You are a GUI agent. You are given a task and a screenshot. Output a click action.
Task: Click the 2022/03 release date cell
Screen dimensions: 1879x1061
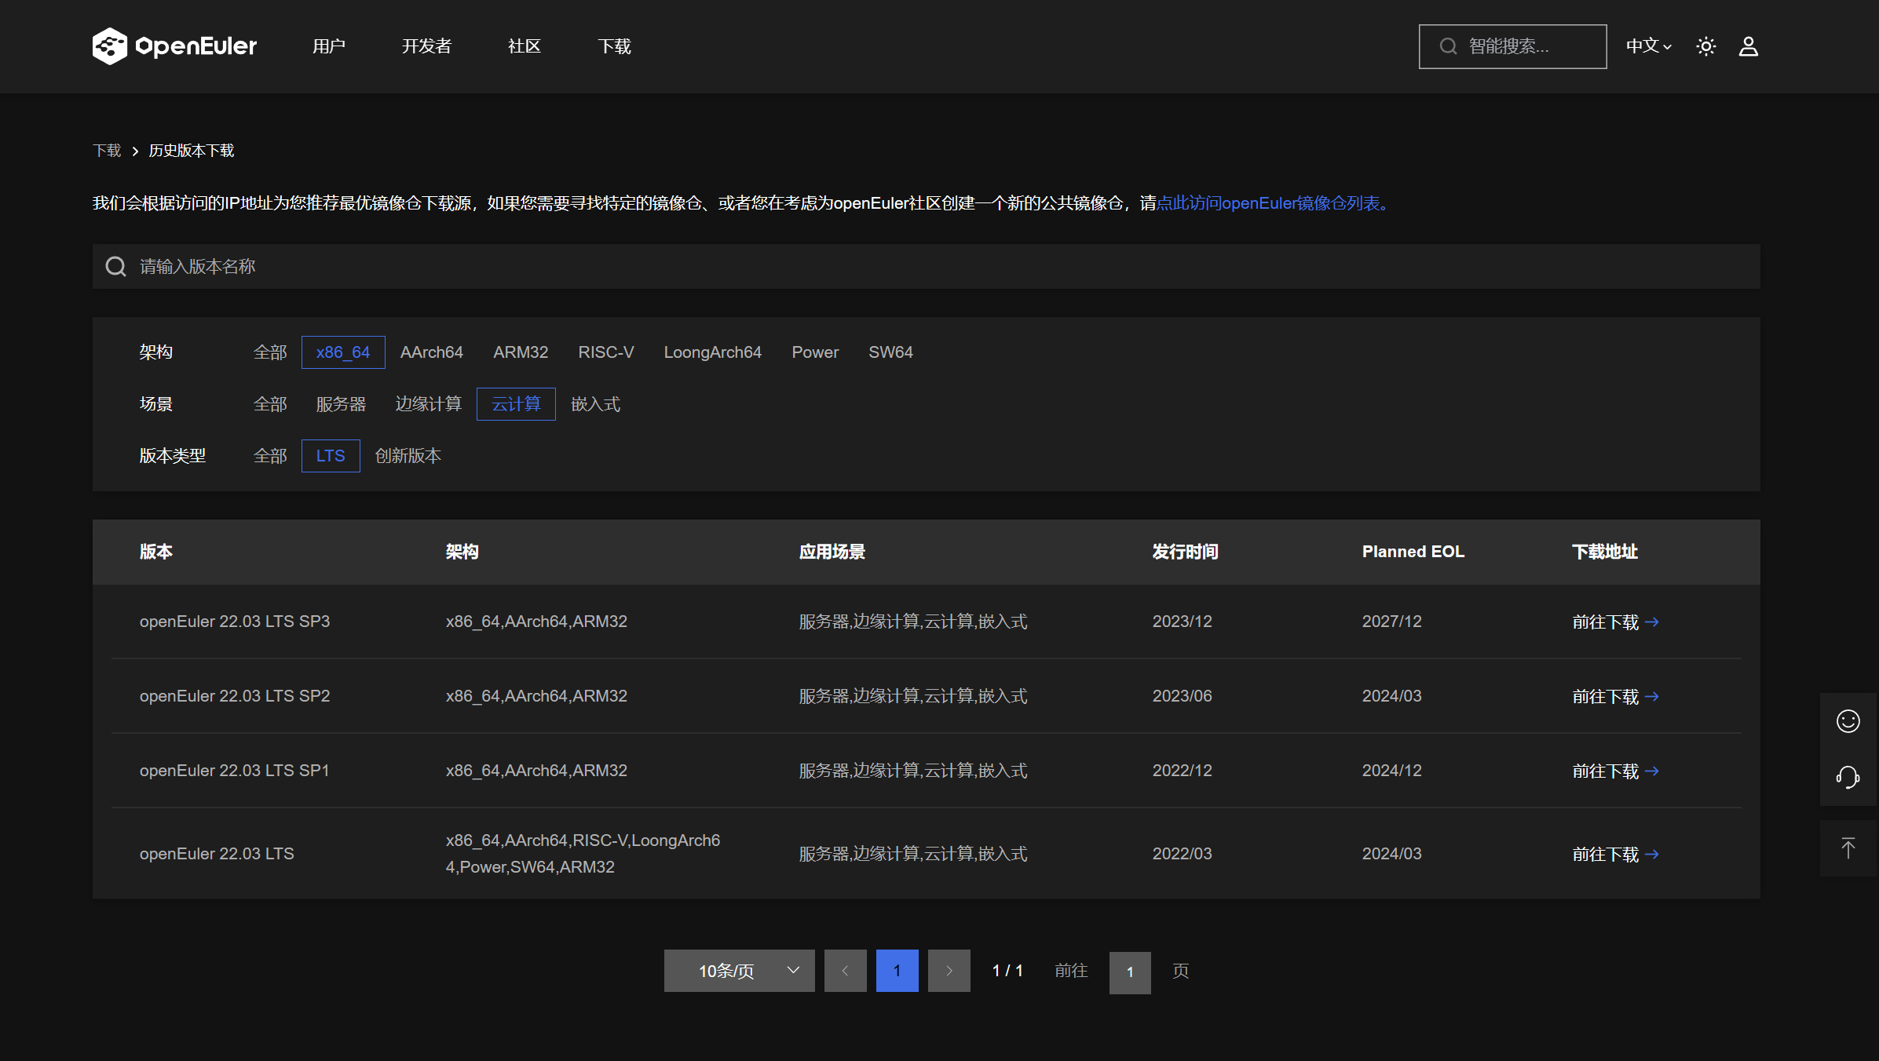click(1182, 854)
